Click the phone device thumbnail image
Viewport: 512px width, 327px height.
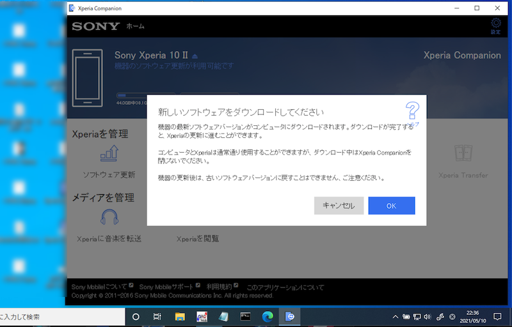[86, 78]
